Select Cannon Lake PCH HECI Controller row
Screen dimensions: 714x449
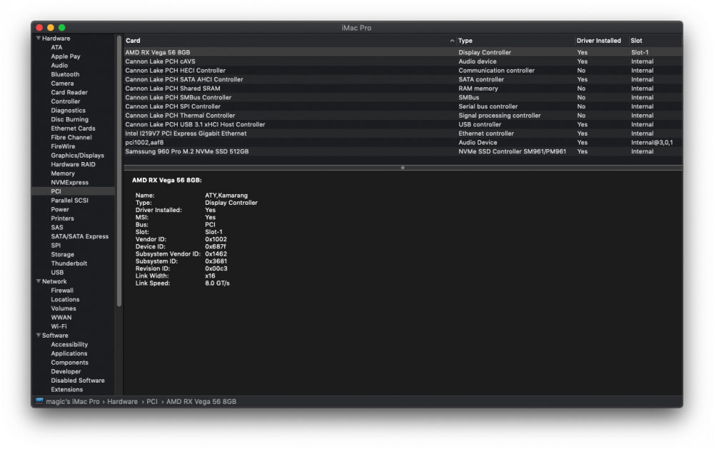[x=403, y=71]
